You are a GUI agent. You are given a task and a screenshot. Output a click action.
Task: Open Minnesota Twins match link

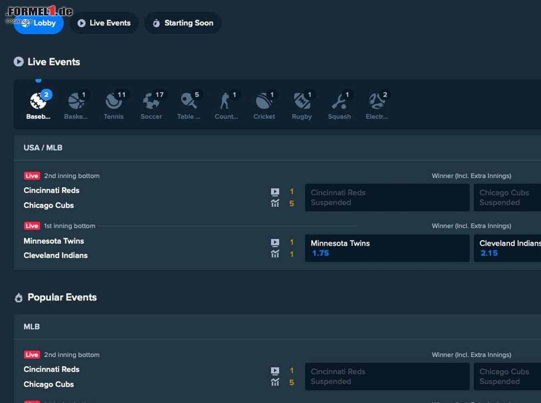coord(54,241)
